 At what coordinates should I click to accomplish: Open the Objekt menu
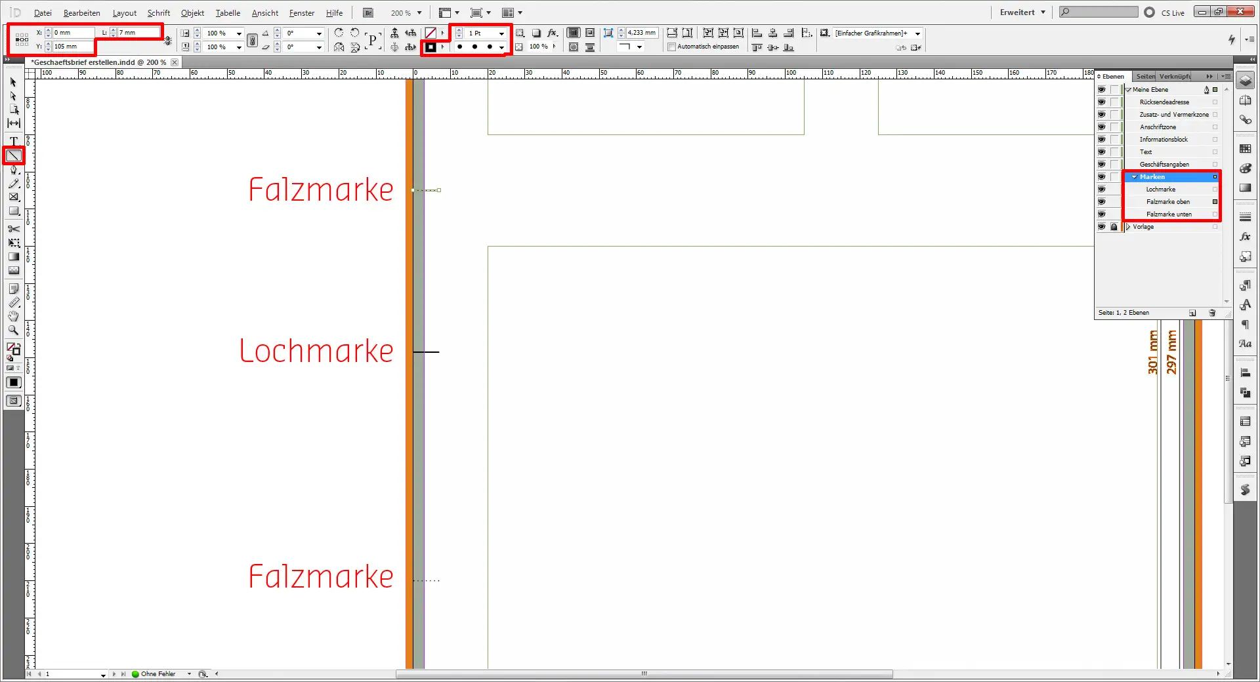(192, 13)
